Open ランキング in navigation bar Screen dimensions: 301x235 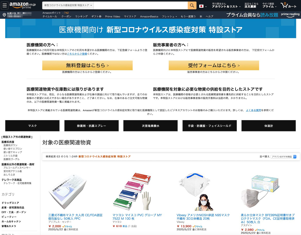[x=81, y=17]
